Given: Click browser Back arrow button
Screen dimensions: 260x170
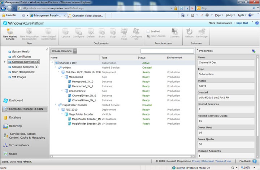Looking at the screenshot, I should pos(4,8).
